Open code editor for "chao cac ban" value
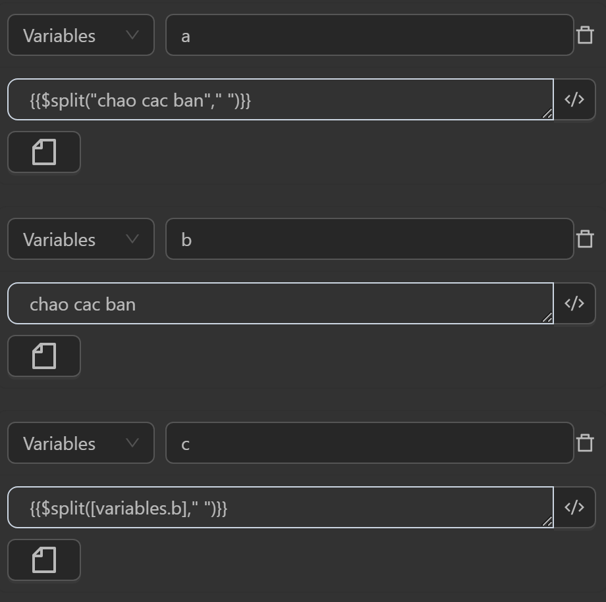The height and width of the screenshot is (602, 606). click(x=574, y=303)
